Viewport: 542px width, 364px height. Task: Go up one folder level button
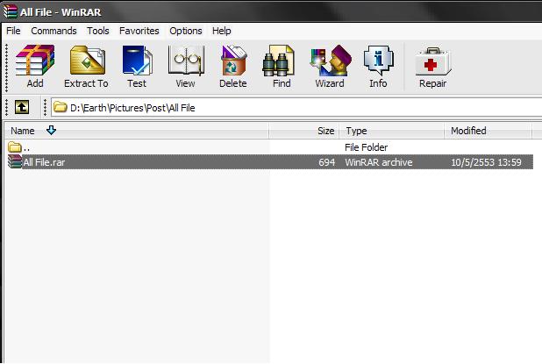(22, 107)
